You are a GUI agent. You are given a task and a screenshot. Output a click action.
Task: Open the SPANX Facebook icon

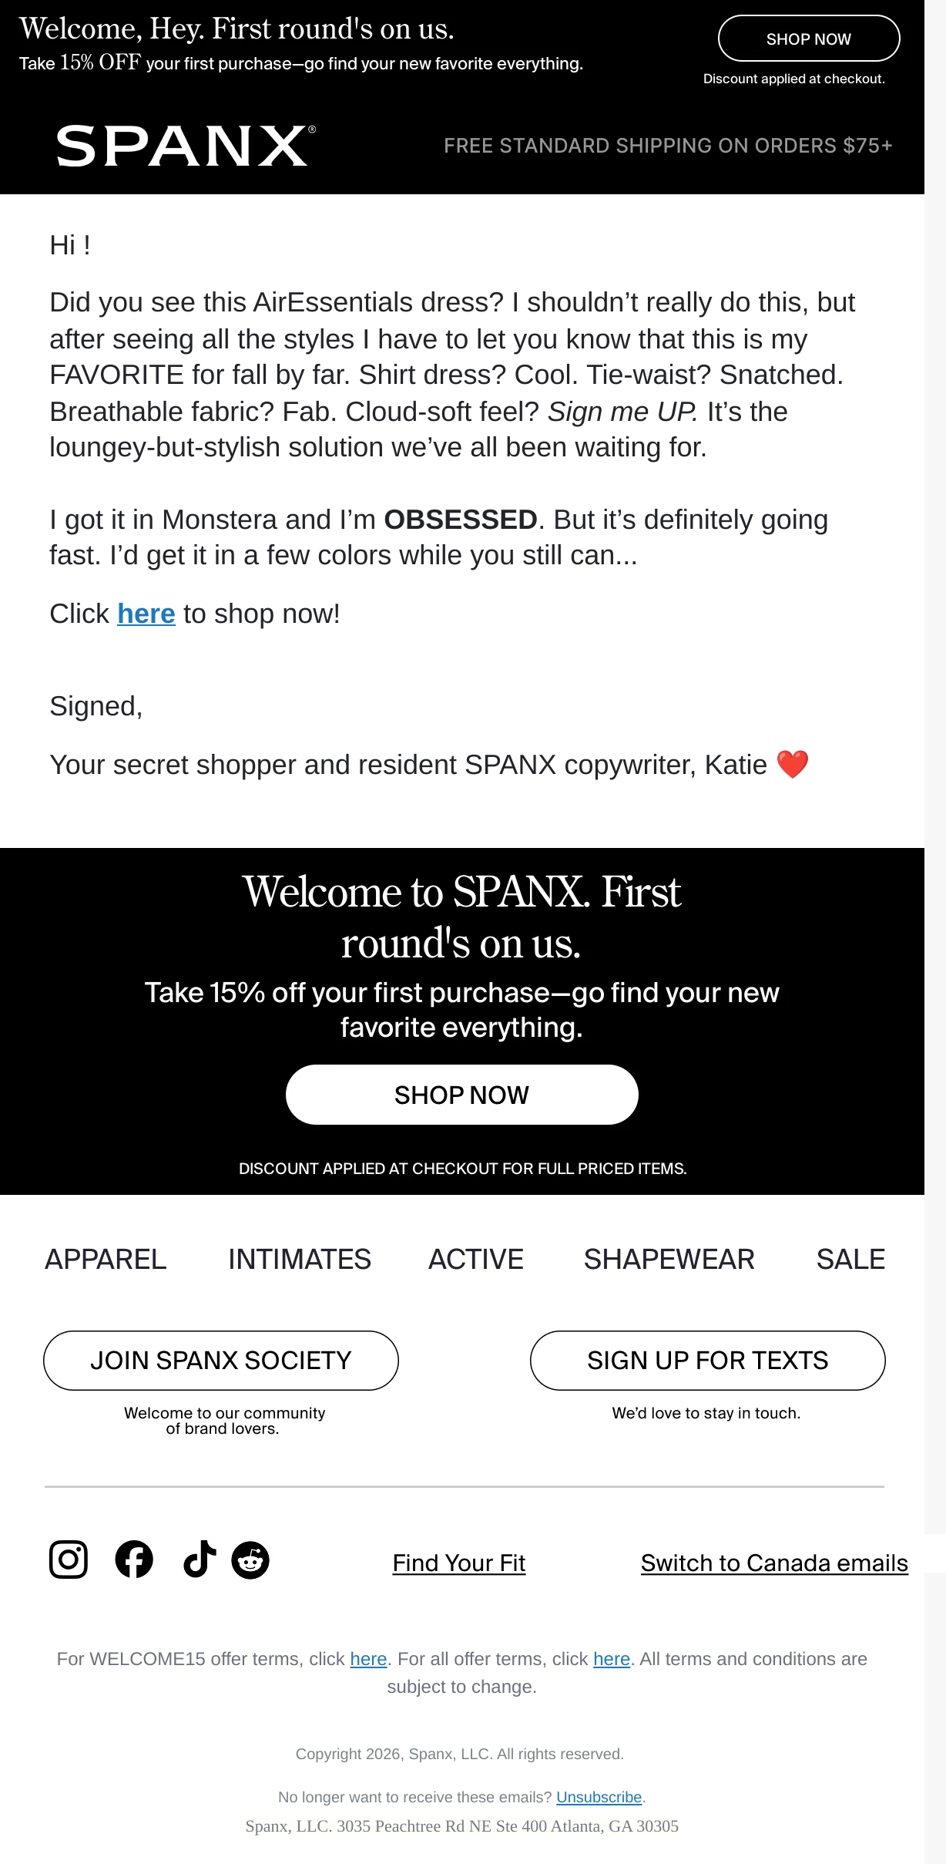tap(134, 1560)
